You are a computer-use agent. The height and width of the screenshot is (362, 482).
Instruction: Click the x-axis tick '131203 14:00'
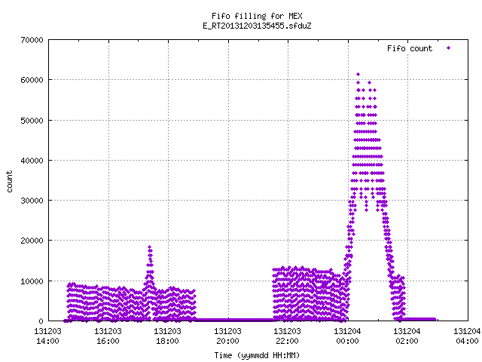click(47, 336)
